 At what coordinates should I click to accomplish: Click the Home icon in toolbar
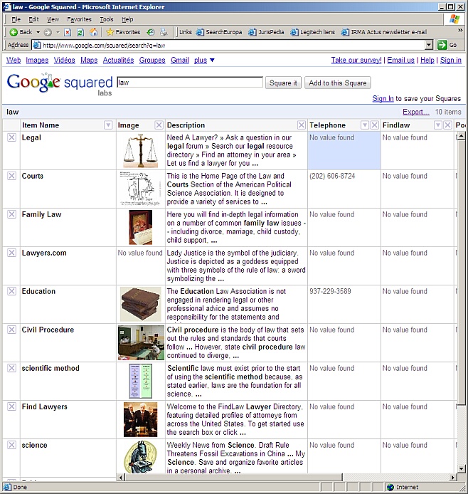point(93,32)
